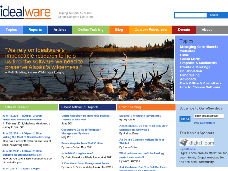Viewport: 228px width, 171px height.
Task: Open What makes a nonprofit technology project successful?
Action: [x=142, y=155]
